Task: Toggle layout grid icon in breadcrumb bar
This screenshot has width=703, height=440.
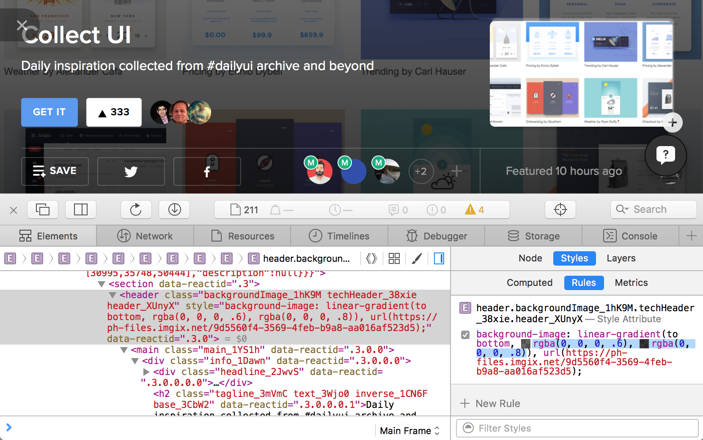Action: pos(394,258)
